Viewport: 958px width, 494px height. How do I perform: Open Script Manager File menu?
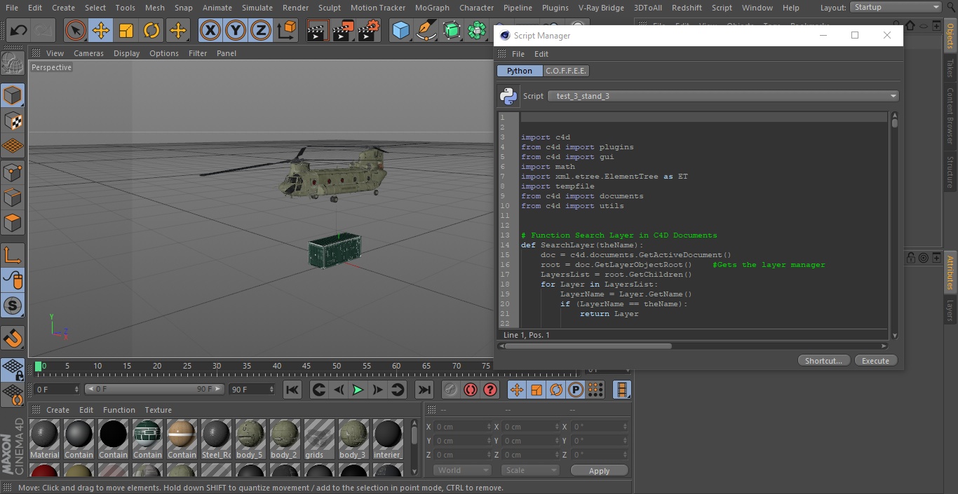pyautogui.click(x=518, y=54)
